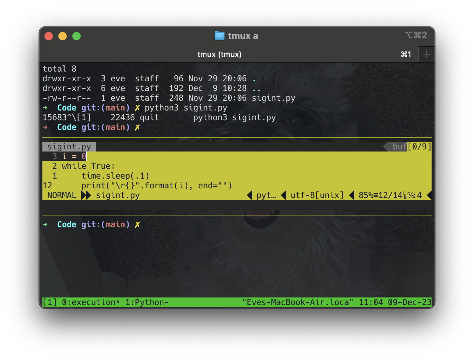The width and height of the screenshot is (474, 360).
Task: Click the python3 sigint.py command text
Action: point(187,108)
